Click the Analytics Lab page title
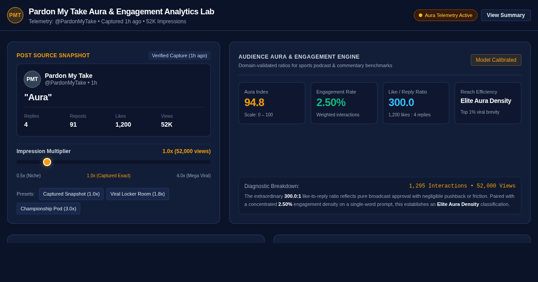Viewport: 538px width, 282px height. tap(121, 12)
